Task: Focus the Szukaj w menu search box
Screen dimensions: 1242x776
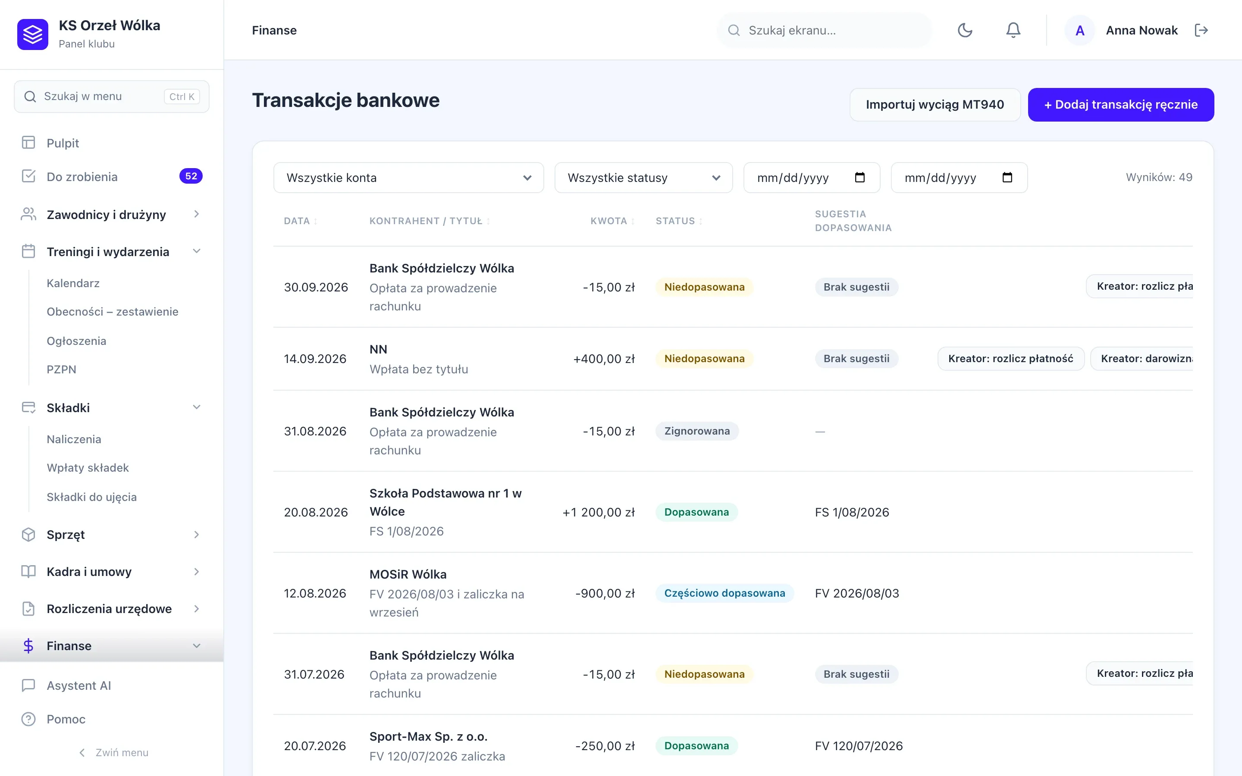Action: [x=111, y=97]
